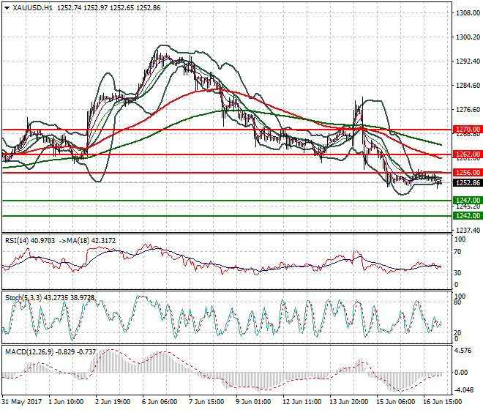The width and height of the screenshot is (483, 410).
Task: Click the RSI(14) indicator label
Action: [18, 239]
